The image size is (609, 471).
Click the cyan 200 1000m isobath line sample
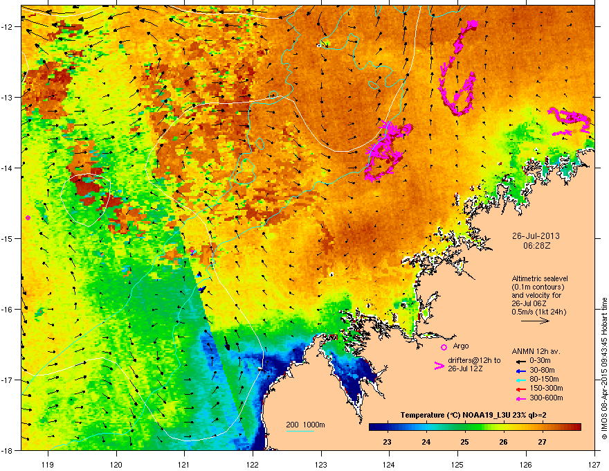coord(300,431)
